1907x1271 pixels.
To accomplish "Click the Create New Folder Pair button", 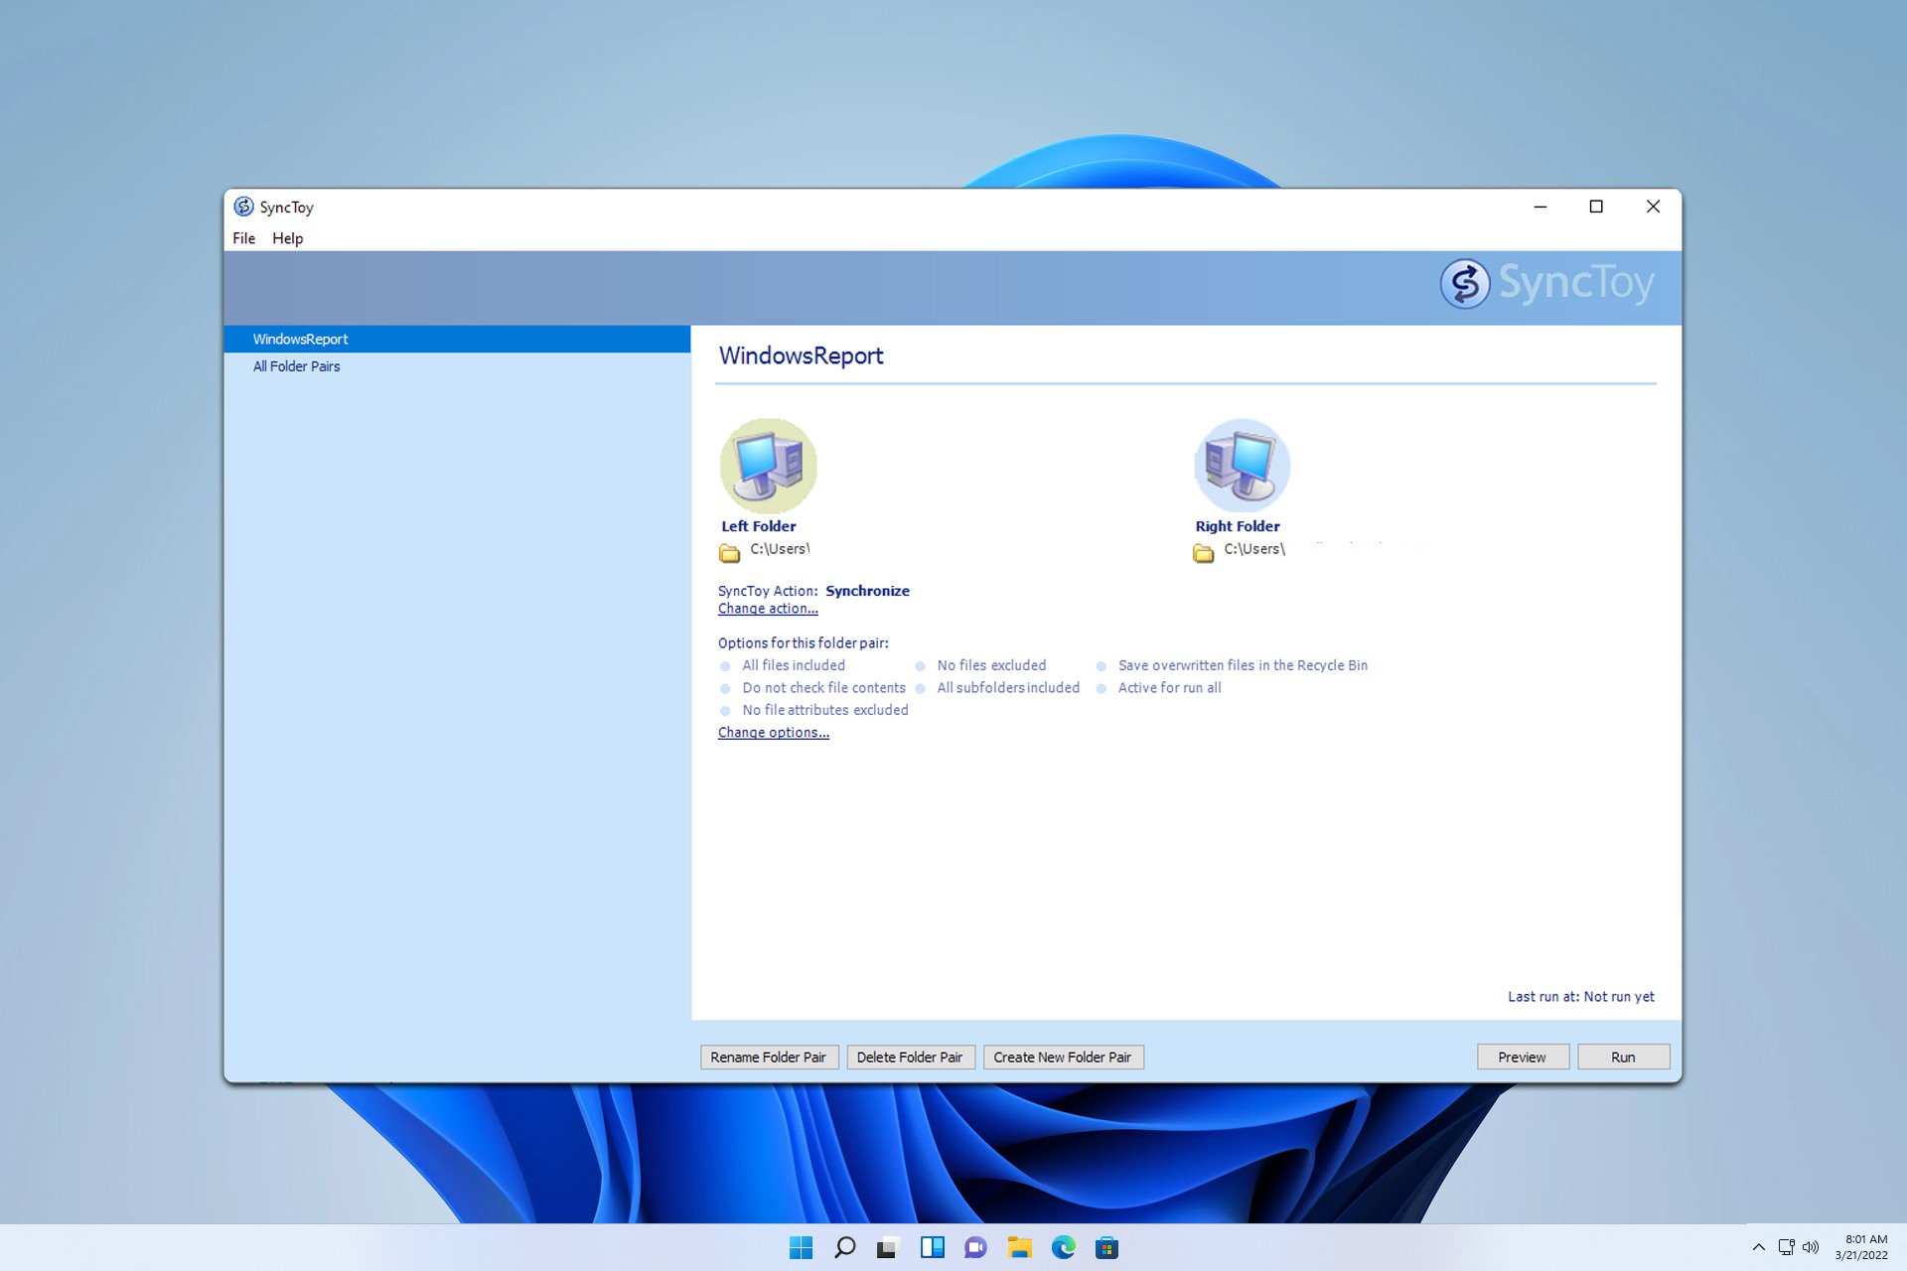I will pos(1062,1057).
